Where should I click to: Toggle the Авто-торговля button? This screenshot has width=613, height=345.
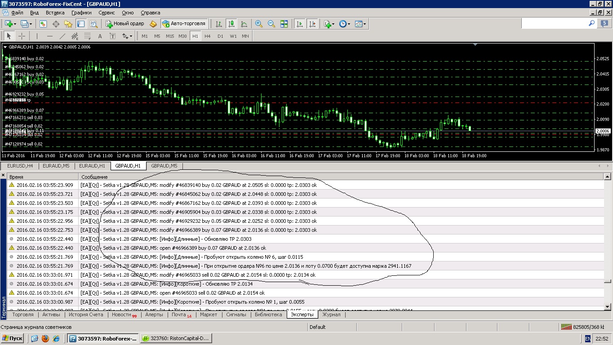point(184,24)
